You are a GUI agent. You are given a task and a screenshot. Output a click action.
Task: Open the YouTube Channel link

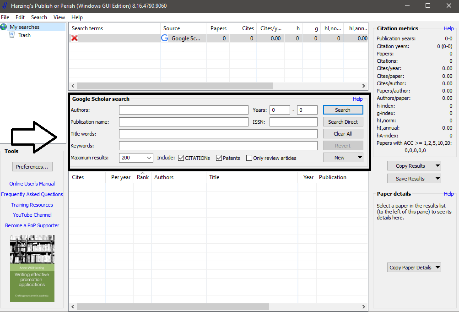tap(32, 215)
